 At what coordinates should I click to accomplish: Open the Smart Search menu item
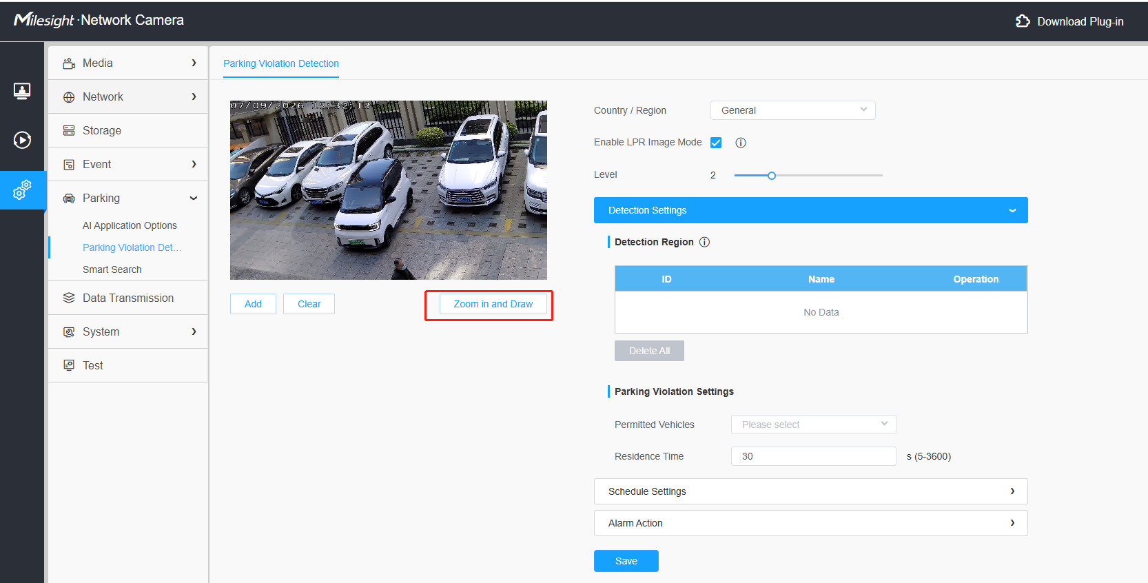tap(112, 269)
